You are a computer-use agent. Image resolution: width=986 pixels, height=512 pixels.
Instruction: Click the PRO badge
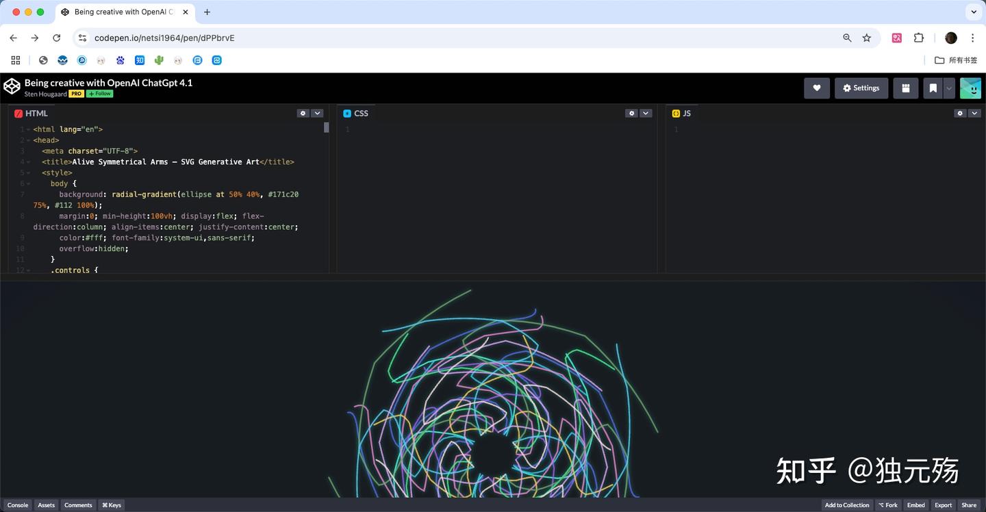pos(76,94)
